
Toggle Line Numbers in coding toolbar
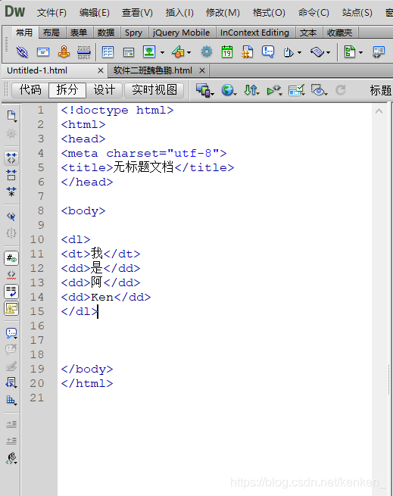[x=11, y=258]
